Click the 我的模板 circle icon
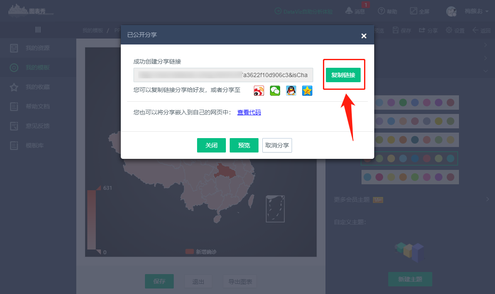Viewport: 495px width, 294px height. point(14,67)
